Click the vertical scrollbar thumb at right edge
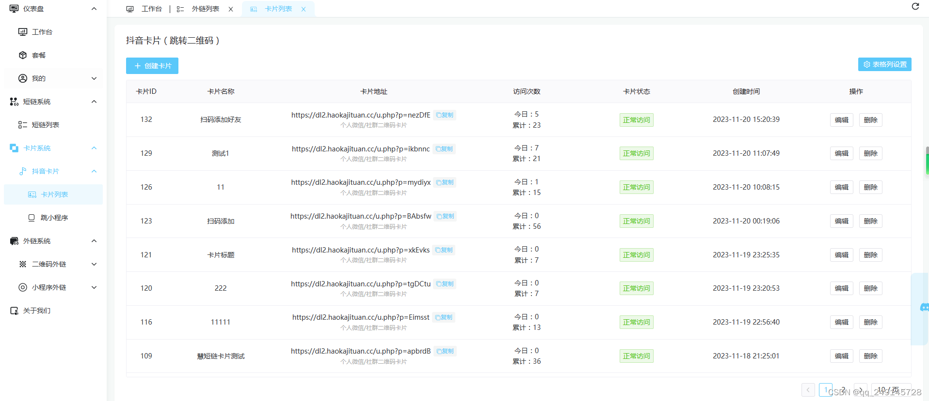The width and height of the screenshot is (929, 401). pyautogui.click(x=927, y=161)
